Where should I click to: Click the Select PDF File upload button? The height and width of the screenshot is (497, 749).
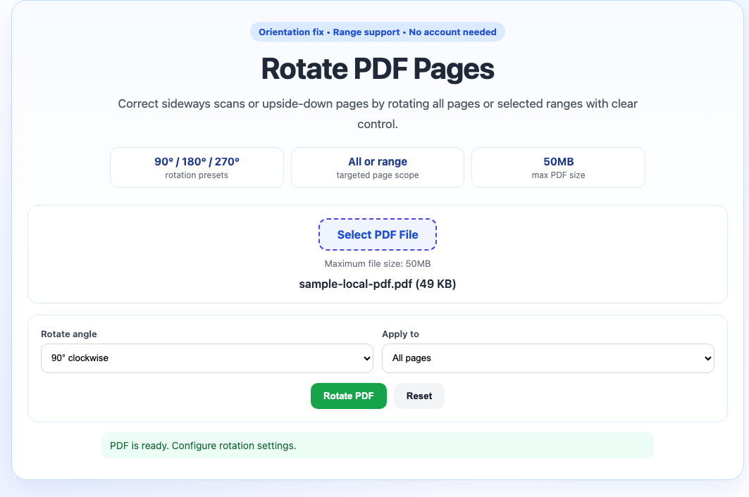(377, 234)
